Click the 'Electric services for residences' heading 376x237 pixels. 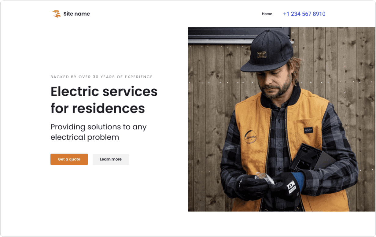click(104, 100)
